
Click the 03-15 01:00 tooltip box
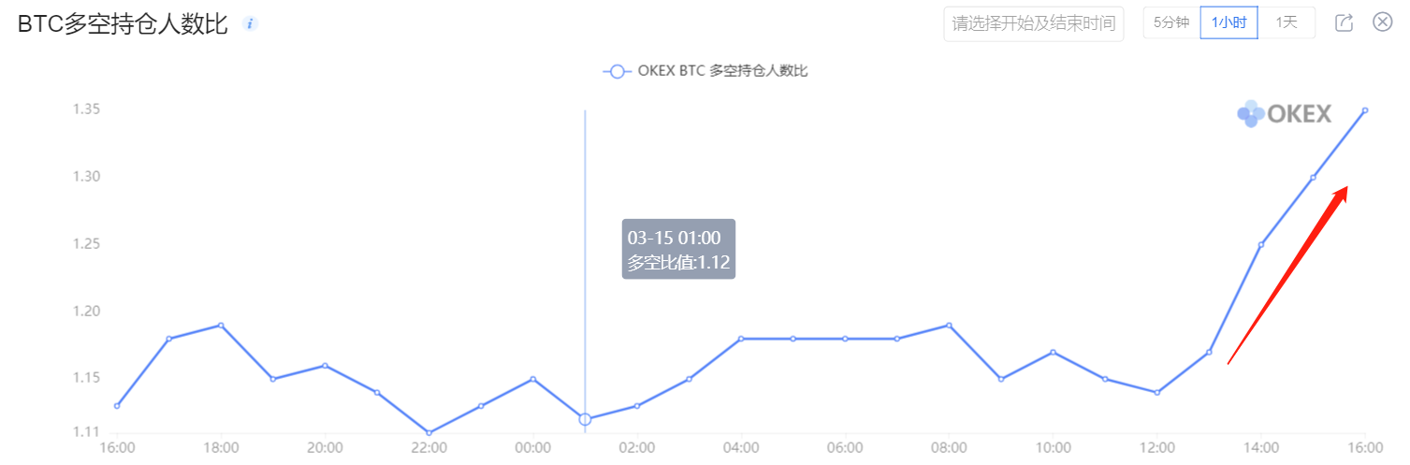coord(678,249)
